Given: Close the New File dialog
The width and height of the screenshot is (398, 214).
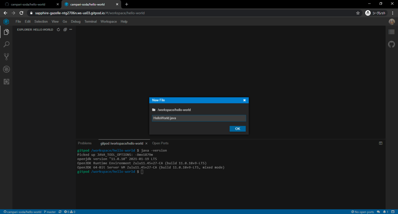Looking at the screenshot, I should (244, 100).
